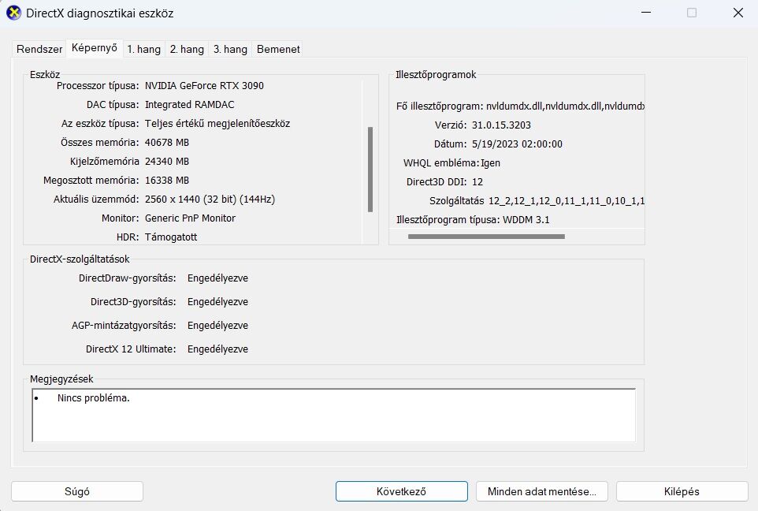Image resolution: width=758 pixels, height=511 pixels.
Task: Click the HDR Támogatott value
Action: (x=171, y=237)
